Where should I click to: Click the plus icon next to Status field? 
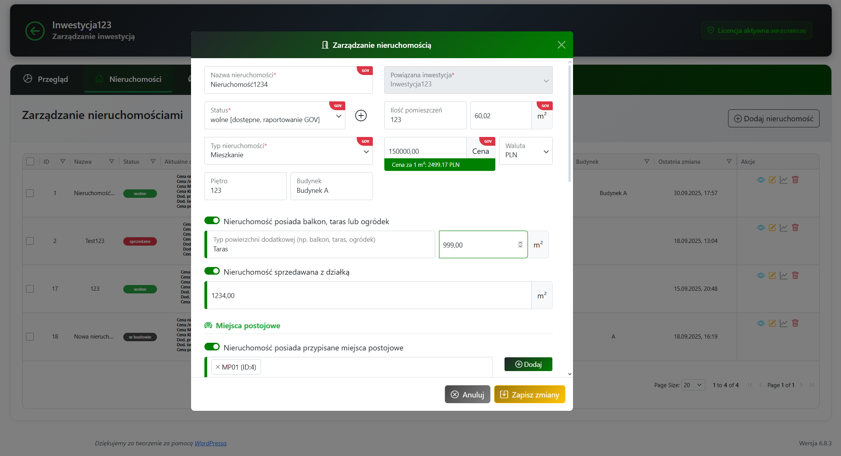pyautogui.click(x=360, y=115)
